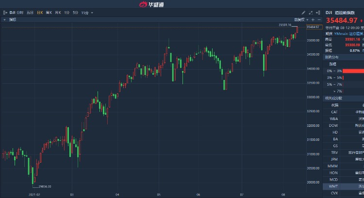Collapse the right quote panel icon
This screenshot has height=198, width=364.
click(318, 12)
